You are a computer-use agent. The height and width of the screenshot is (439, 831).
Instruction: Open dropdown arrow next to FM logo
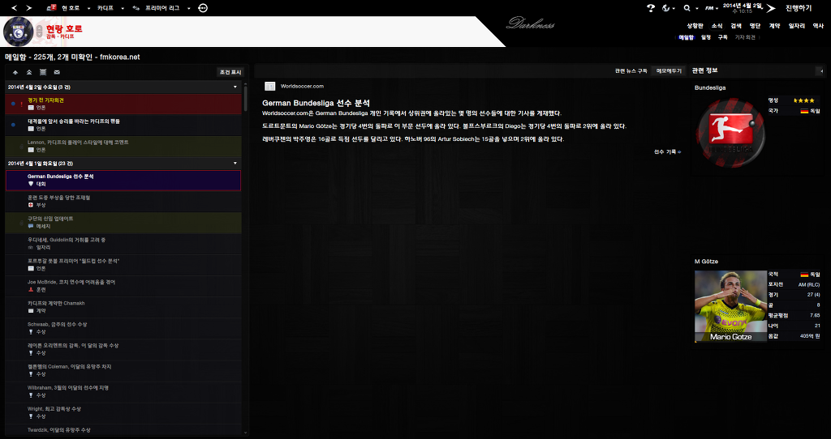[x=717, y=8]
